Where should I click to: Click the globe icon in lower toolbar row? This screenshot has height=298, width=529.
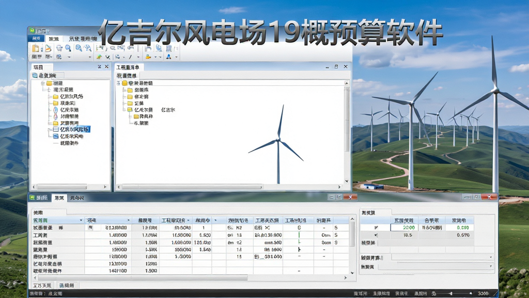(x=59, y=57)
